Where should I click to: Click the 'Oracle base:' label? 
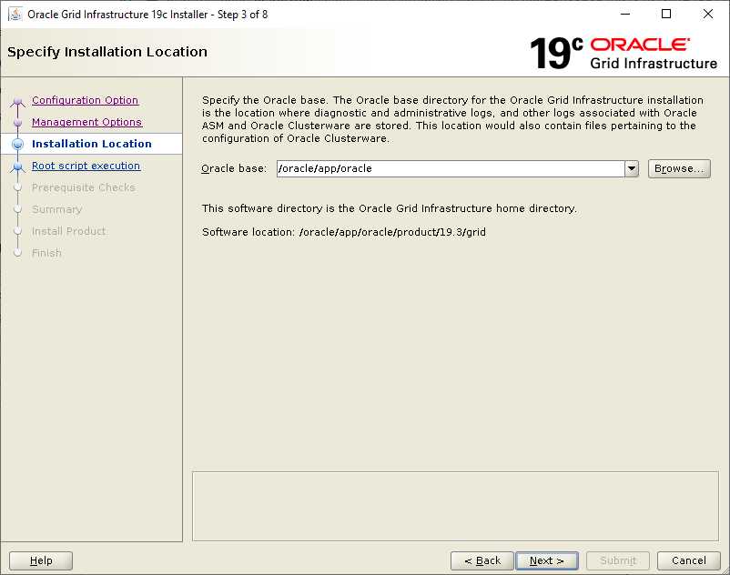pyautogui.click(x=234, y=168)
